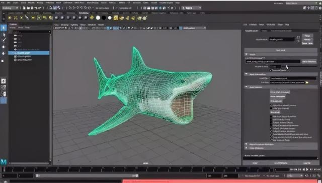Click the wide bar button above first section
Viewport: 322px width, 183px height.
[x=281, y=50]
